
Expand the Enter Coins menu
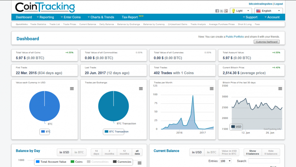71,17
